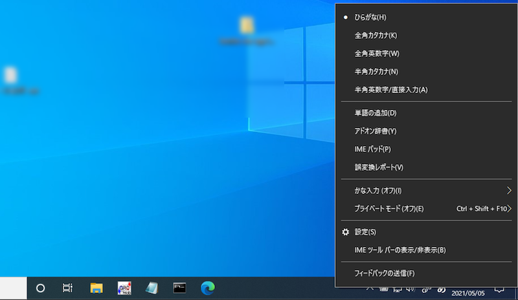Open the Command Prompt taskbar icon

(x=180, y=288)
